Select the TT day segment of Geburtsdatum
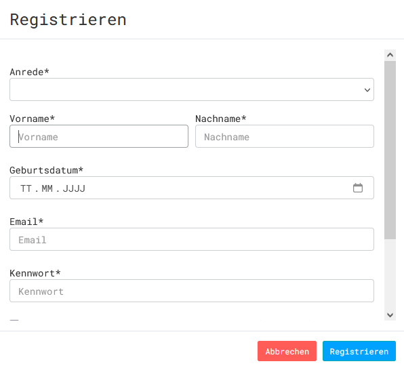Viewport: 404px width, 370px height. tap(26, 188)
